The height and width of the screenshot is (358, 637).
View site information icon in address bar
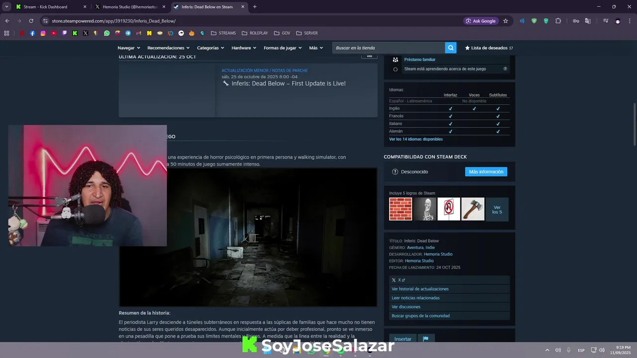pos(45,21)
